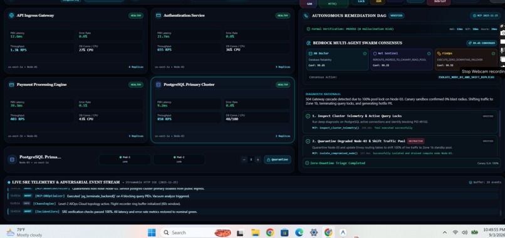Click the Payment Processing Engine card icon

(x=12, y=85)
